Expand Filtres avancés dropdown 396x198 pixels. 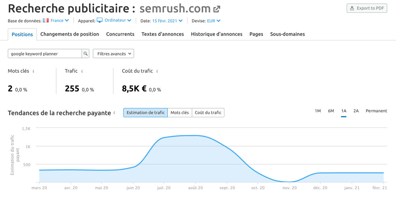point(113,53)
